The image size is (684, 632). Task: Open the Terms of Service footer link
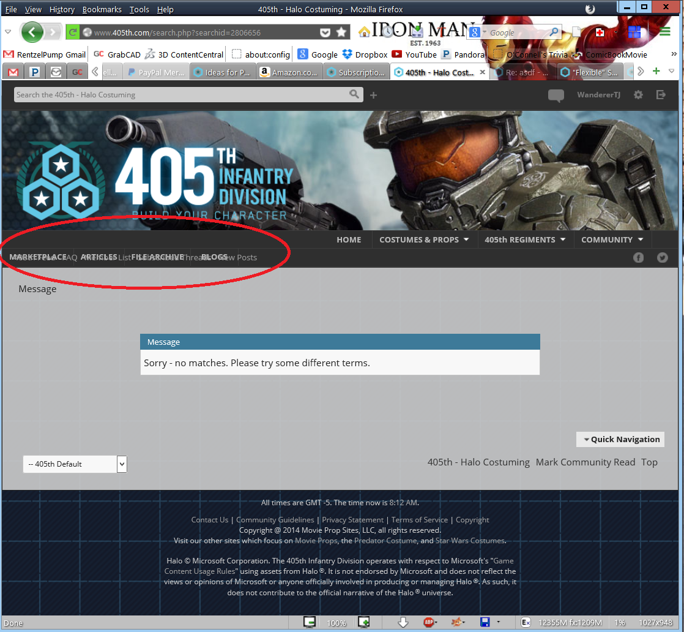[419, 520]
